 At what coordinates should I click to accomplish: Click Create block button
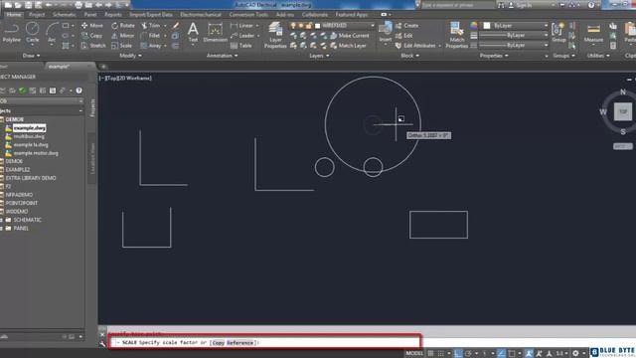(x=406, y=25)
